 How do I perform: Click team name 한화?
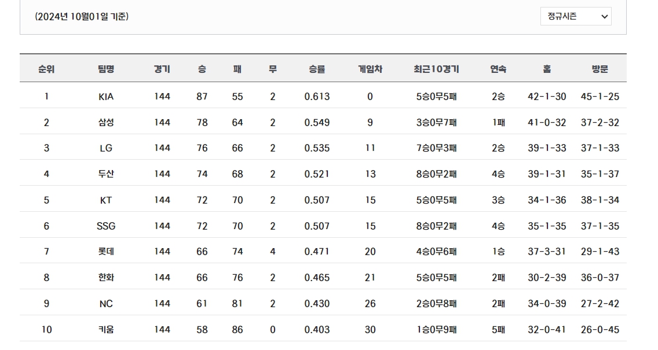pyautogui.click(x=106, y=278)
